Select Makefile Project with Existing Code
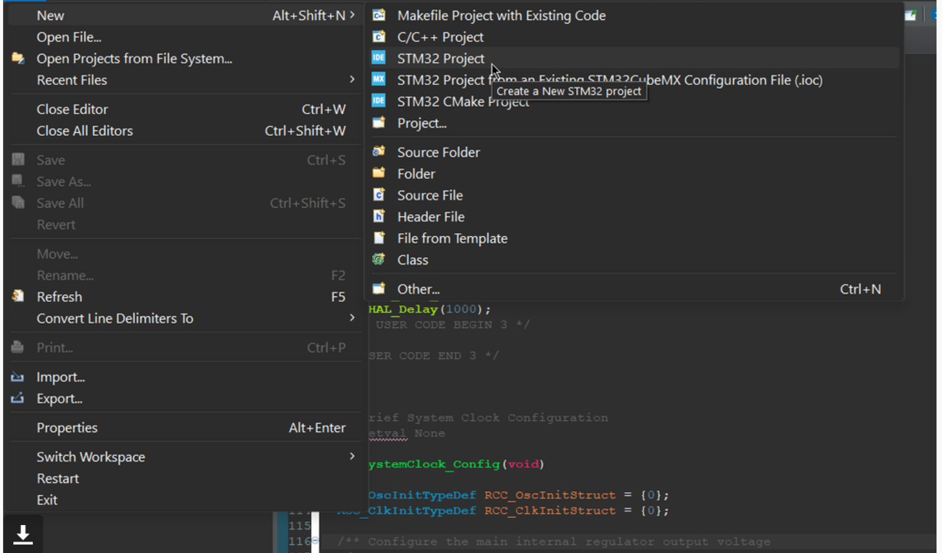This screenshot has width=942, height=553. 634,15
